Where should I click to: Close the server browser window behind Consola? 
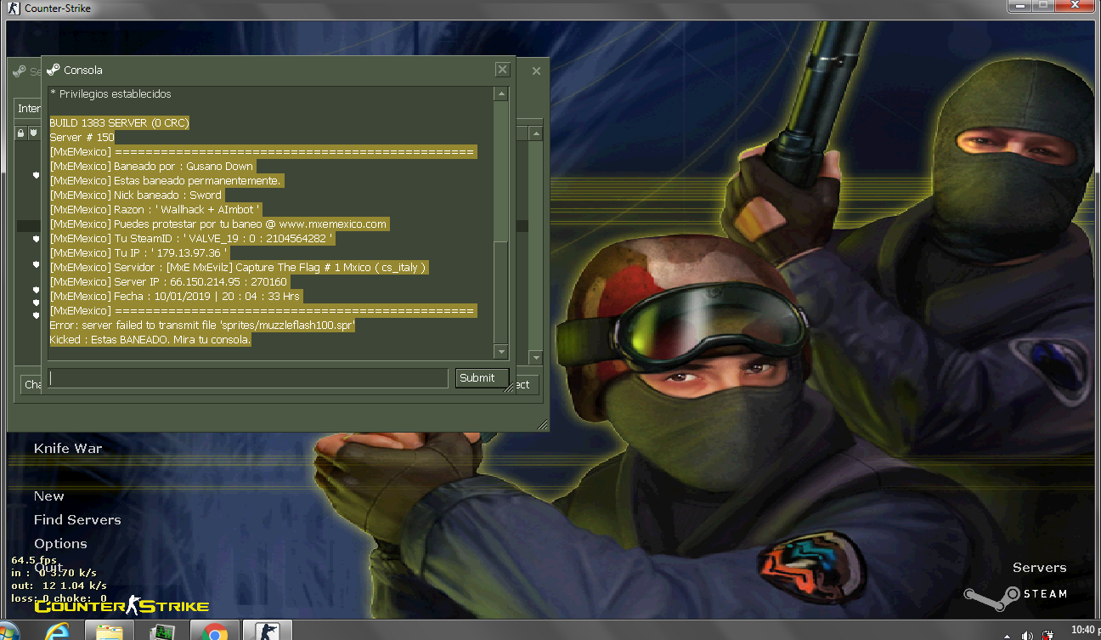click(x=536, y=71)
